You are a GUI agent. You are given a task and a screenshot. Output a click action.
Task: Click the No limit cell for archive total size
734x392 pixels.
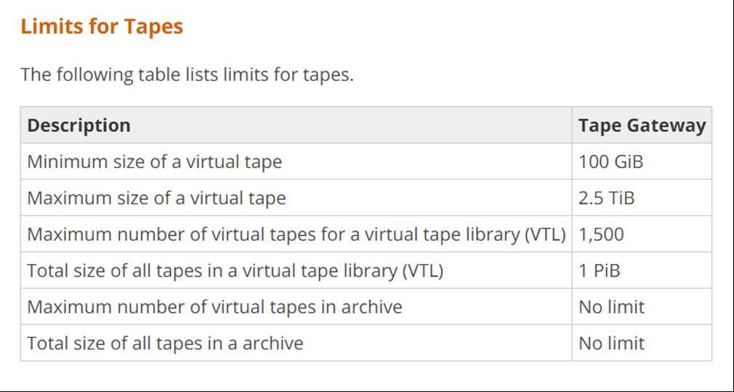click(x=642, y=343)
